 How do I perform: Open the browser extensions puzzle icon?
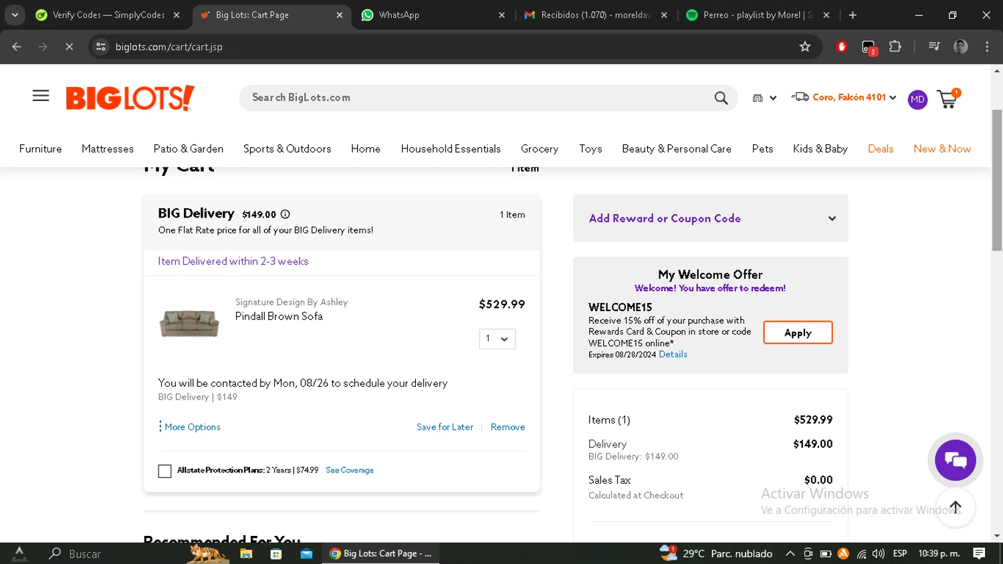[x=895, y=47]
